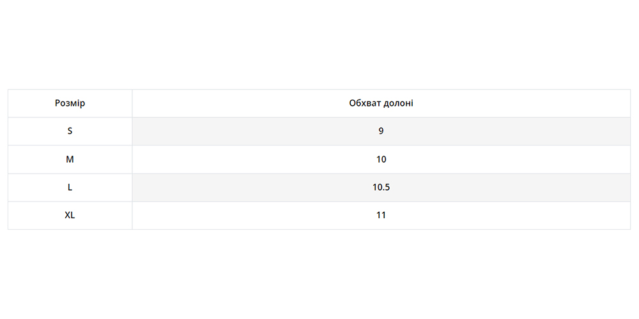
Task: Click the 'Обхват долоні' column header
Action: point(381,103)
